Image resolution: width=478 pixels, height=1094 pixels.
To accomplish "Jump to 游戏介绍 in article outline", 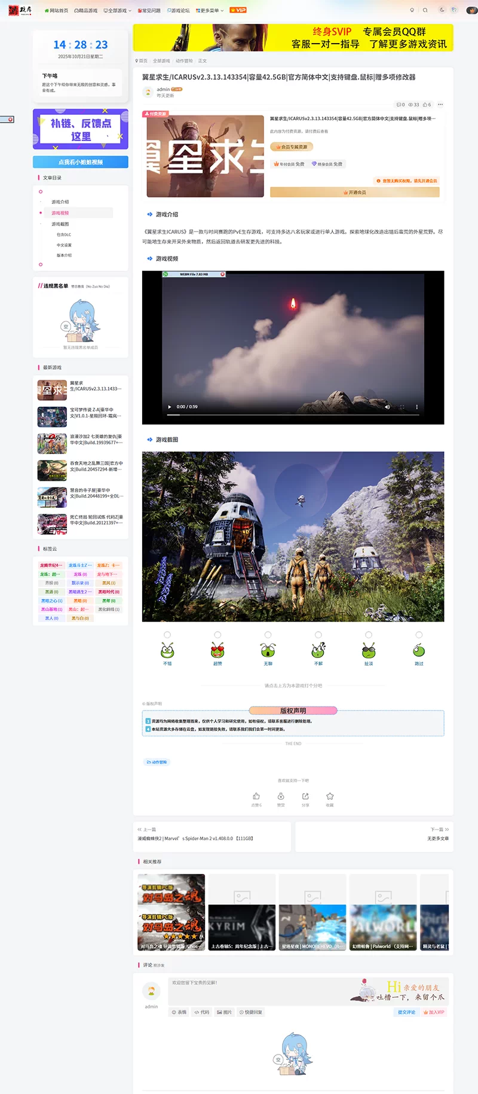I will 60,202.
